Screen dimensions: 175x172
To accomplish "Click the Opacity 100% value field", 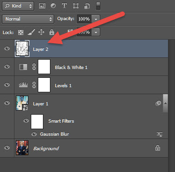I will [x=84, y=19].
